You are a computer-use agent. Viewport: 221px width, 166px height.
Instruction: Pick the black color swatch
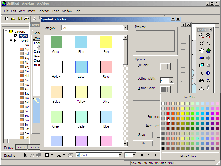163,149
